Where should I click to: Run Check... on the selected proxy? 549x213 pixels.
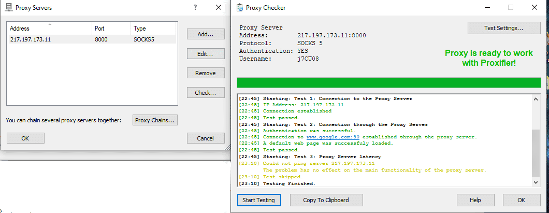tap(206, 93)
